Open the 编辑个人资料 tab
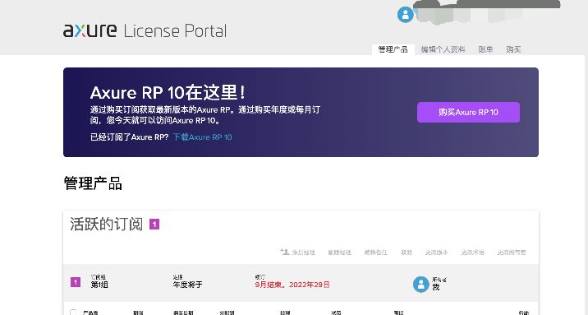Screen dimensions: 588x315 [443, 49]
